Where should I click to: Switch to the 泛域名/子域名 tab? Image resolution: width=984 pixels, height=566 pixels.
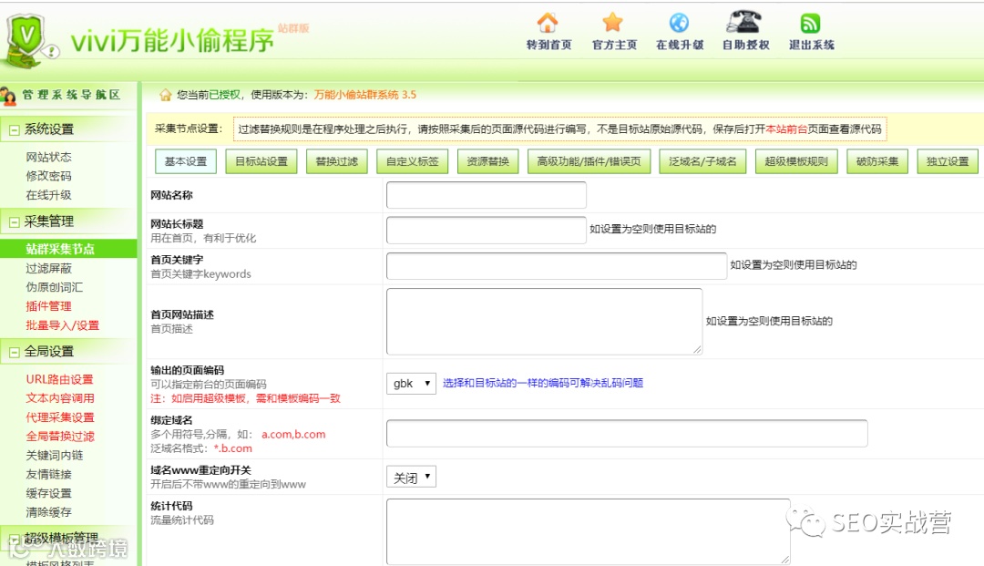[x=702, y=161]
